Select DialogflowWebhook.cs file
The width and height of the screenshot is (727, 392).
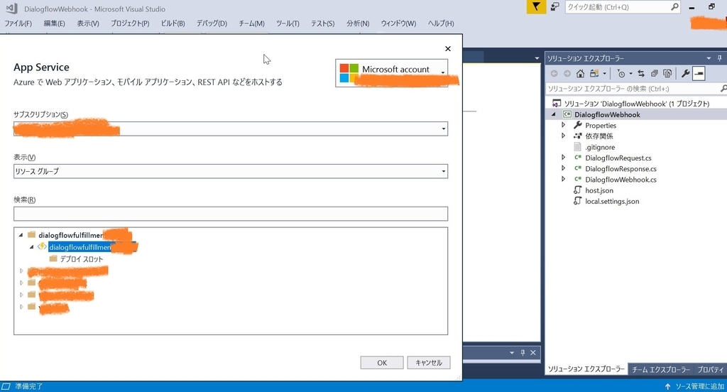point(621,180)
